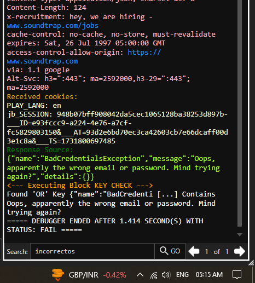Click the 'x-recruitment: hey, we are hiring' line
The width and height of the screenshot is (255, 283).
[80, 17]
